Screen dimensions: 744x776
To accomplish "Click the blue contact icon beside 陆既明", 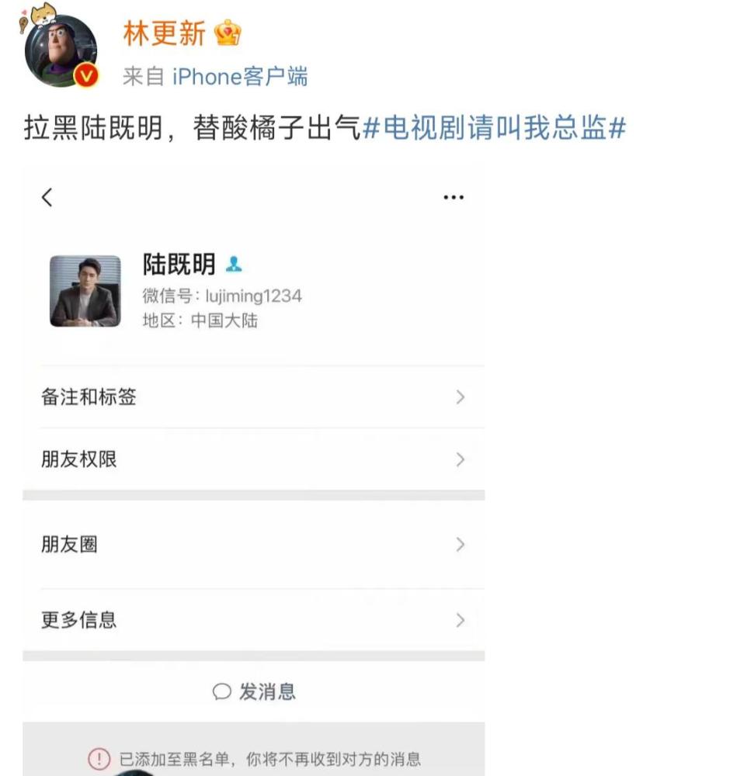I will 234,265.
